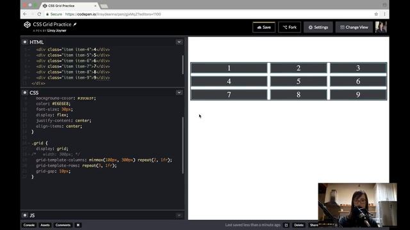The image size is (410, 230).
Task: Open the HTML editor settings gear
Action: [x=25, y=42]
